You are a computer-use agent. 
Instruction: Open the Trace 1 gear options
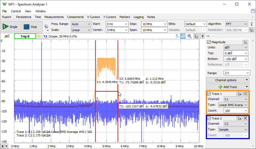(x=239, y=94)
